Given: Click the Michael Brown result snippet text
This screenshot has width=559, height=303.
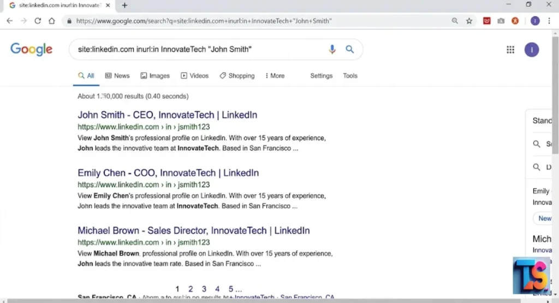Looking at the screenshot, I should 205,258.
